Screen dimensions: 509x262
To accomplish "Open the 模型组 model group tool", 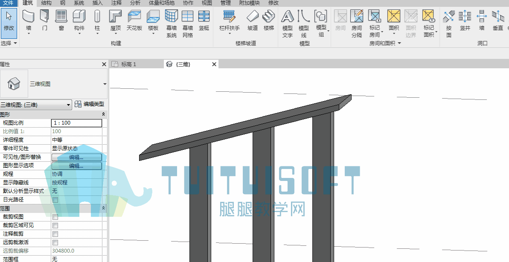I will click(x=321, y=23).
